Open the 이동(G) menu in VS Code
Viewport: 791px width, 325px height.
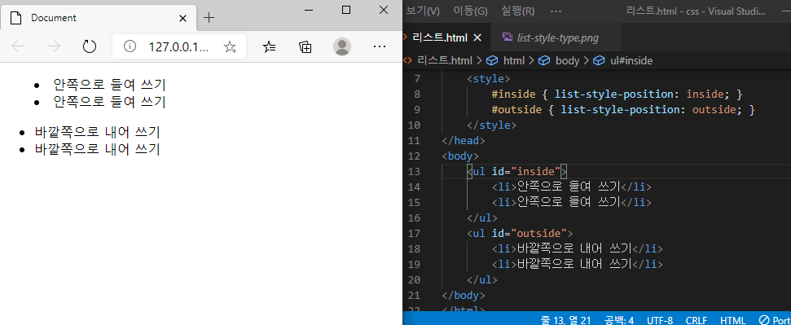470,11
